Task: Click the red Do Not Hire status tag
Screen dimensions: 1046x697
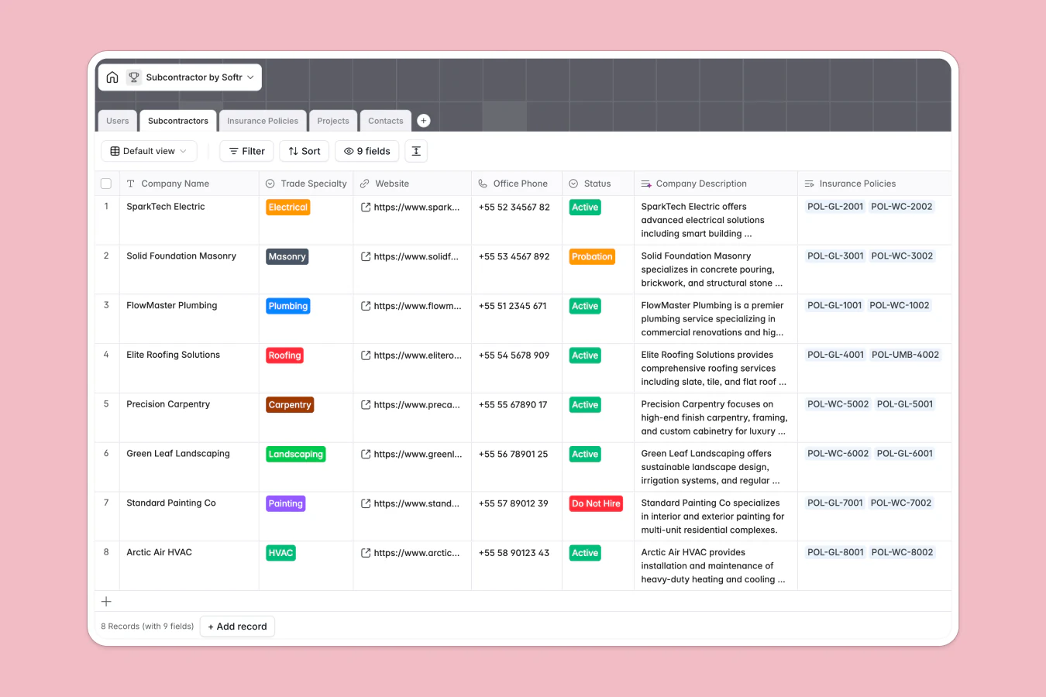Action: (x=596, y=503)
